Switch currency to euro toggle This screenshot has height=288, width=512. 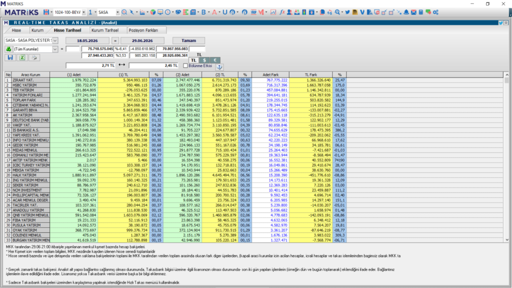(215, 60)
